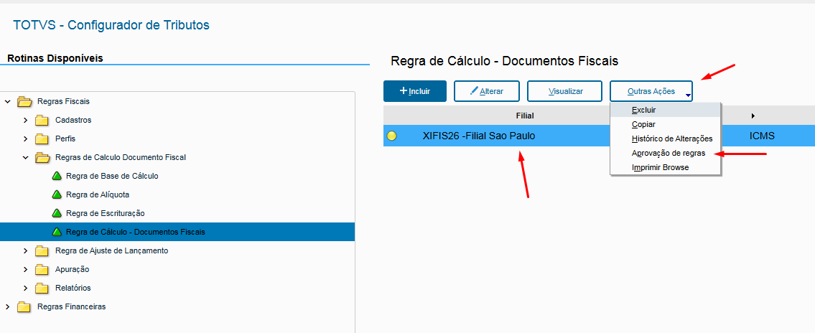Expand the Regra de Ajuste de Lançamento node

point(25,250)
